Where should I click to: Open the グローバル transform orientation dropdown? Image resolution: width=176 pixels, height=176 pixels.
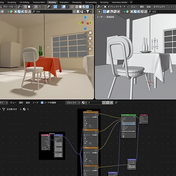tap(8, 7)
